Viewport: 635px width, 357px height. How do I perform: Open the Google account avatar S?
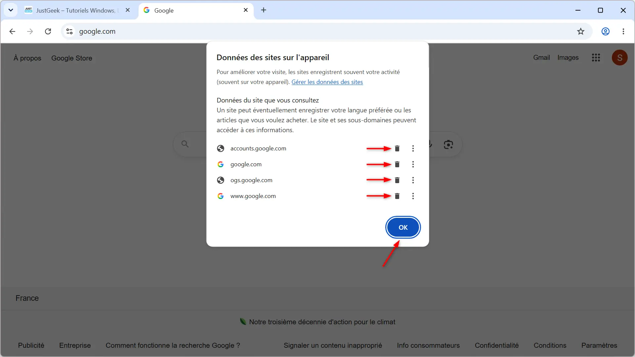(620, 58)
